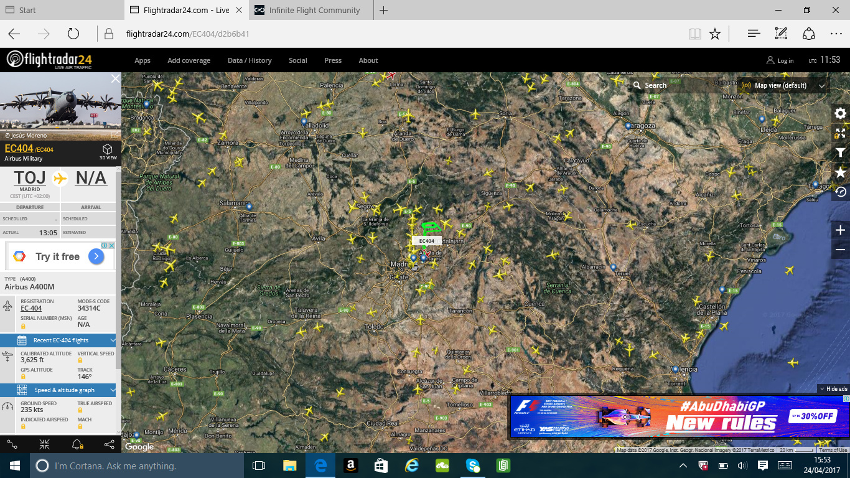
Task: Open Data / History menu
Action: (x=250, y=60)
